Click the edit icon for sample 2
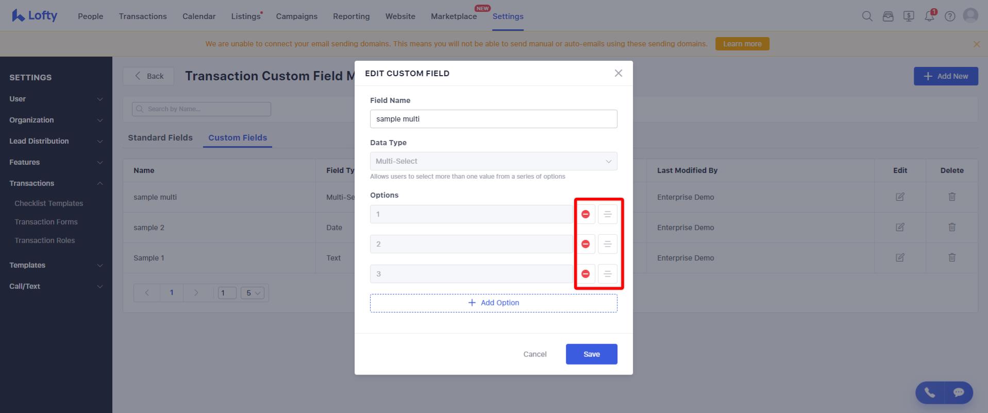Image resolution: width=988 pixels, height=413 pixels. pyautogui.click(x=900, y=227)
